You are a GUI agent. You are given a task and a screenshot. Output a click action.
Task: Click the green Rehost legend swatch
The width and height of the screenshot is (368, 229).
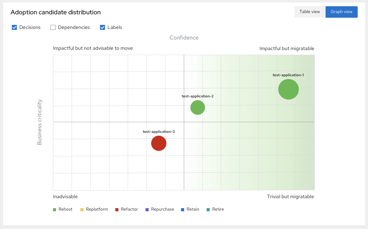coord(55,210)
